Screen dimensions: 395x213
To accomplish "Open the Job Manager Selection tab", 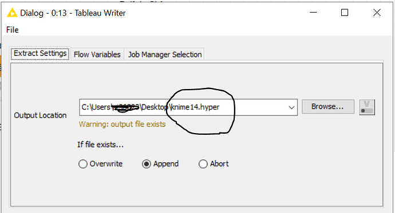I will 165,54.
